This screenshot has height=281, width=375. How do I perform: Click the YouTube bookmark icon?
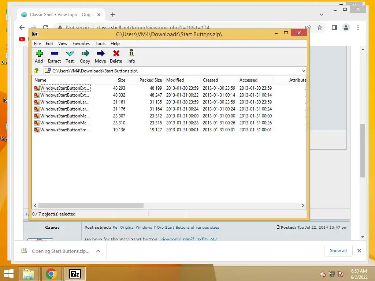[x=22, y=39]
